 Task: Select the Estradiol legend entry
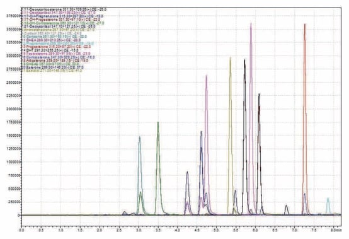[x=52, y=71]
